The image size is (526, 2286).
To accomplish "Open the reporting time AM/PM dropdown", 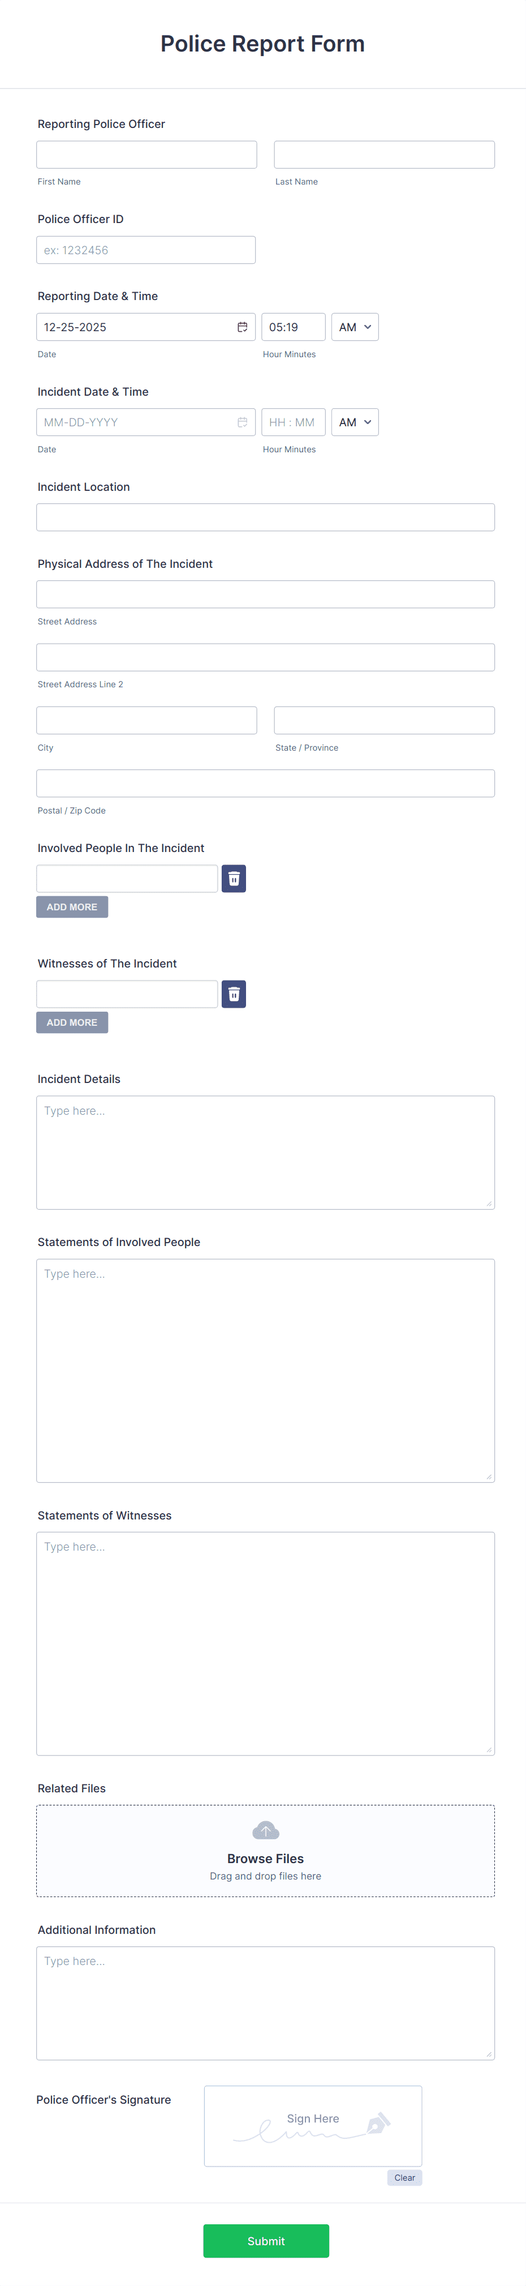I will click(x=354, y=327).
